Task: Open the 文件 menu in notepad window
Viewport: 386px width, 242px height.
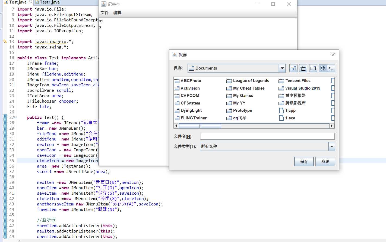Action: pyautogui.click(x=105, y=13)
